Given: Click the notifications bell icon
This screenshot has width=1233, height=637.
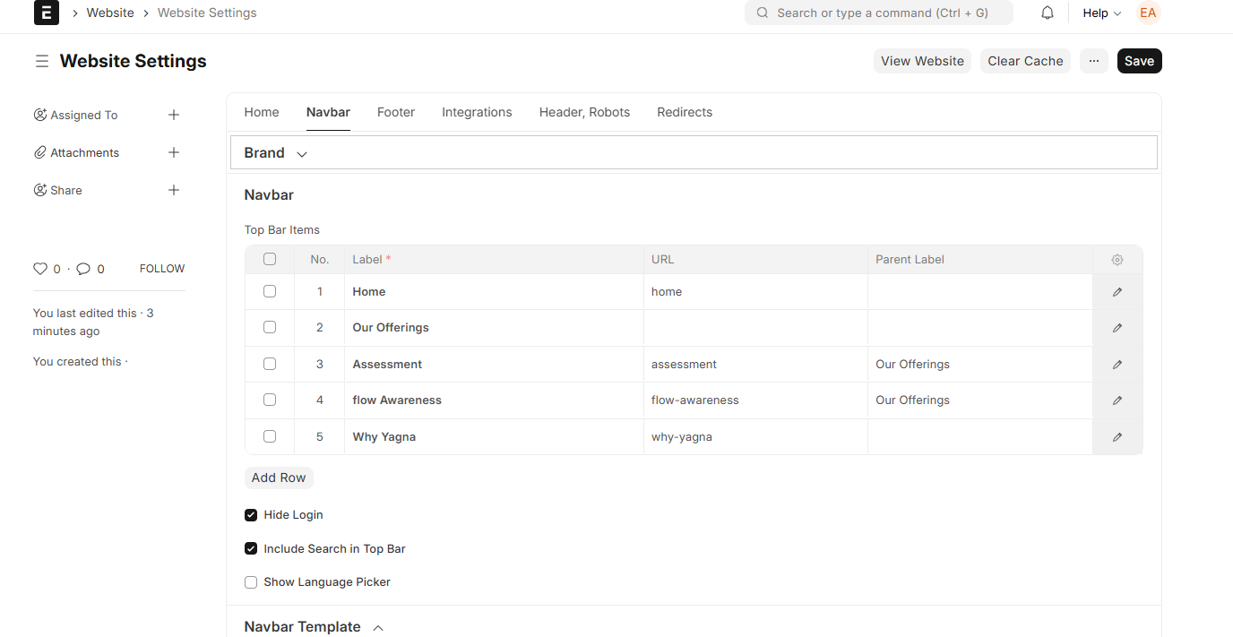Looking at the screenshot, I should coord(1047,13).
